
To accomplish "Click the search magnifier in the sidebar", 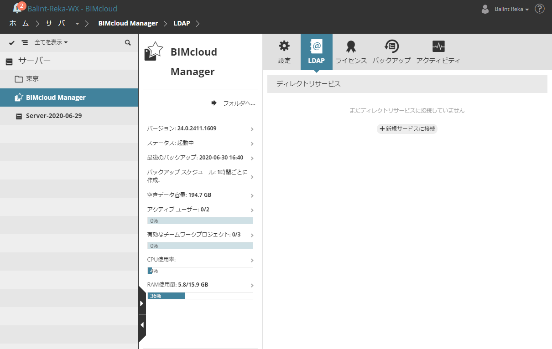I will coord(128,42).
